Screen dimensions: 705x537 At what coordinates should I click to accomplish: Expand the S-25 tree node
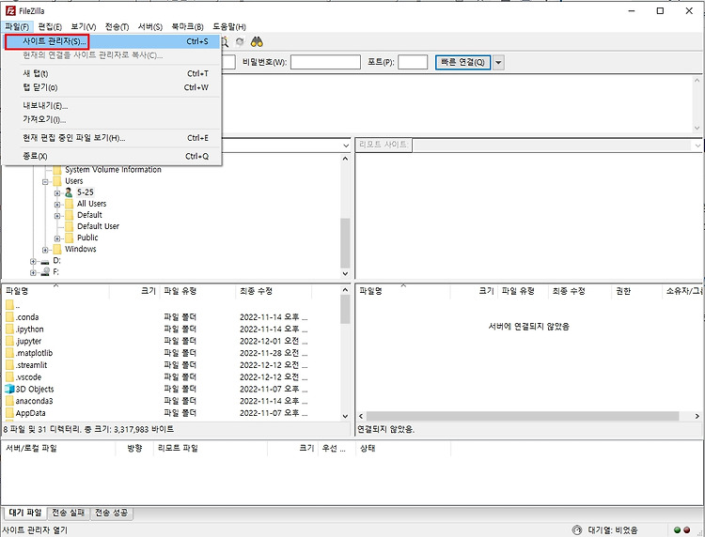click(x=57, y=193)
